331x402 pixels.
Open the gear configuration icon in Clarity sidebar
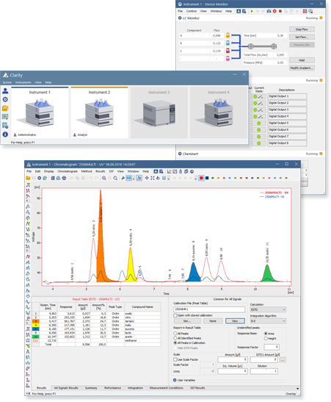[x=5, y=99]
